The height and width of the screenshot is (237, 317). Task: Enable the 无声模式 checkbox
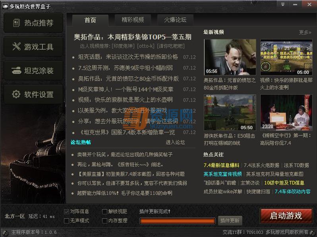66,221
